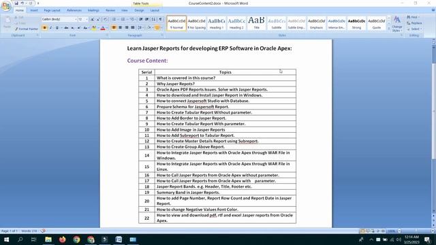The height and width of the screenshot is (245, 436).
Task: Toggle Italic formatting
Action: coord(50,28)
